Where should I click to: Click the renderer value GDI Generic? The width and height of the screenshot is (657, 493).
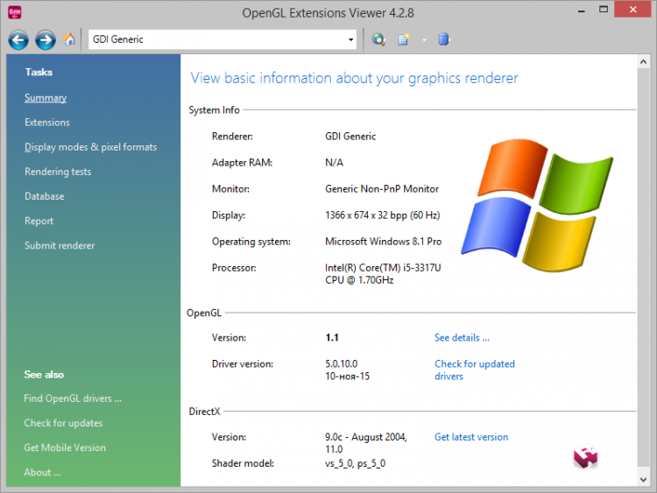click(x=350, y=136)
